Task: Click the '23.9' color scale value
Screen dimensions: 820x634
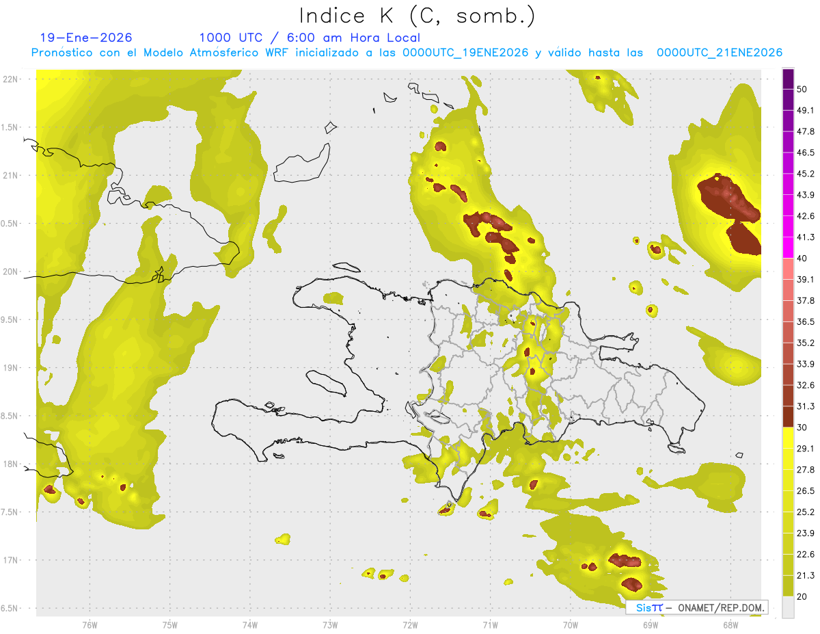Action: (806, 533)
